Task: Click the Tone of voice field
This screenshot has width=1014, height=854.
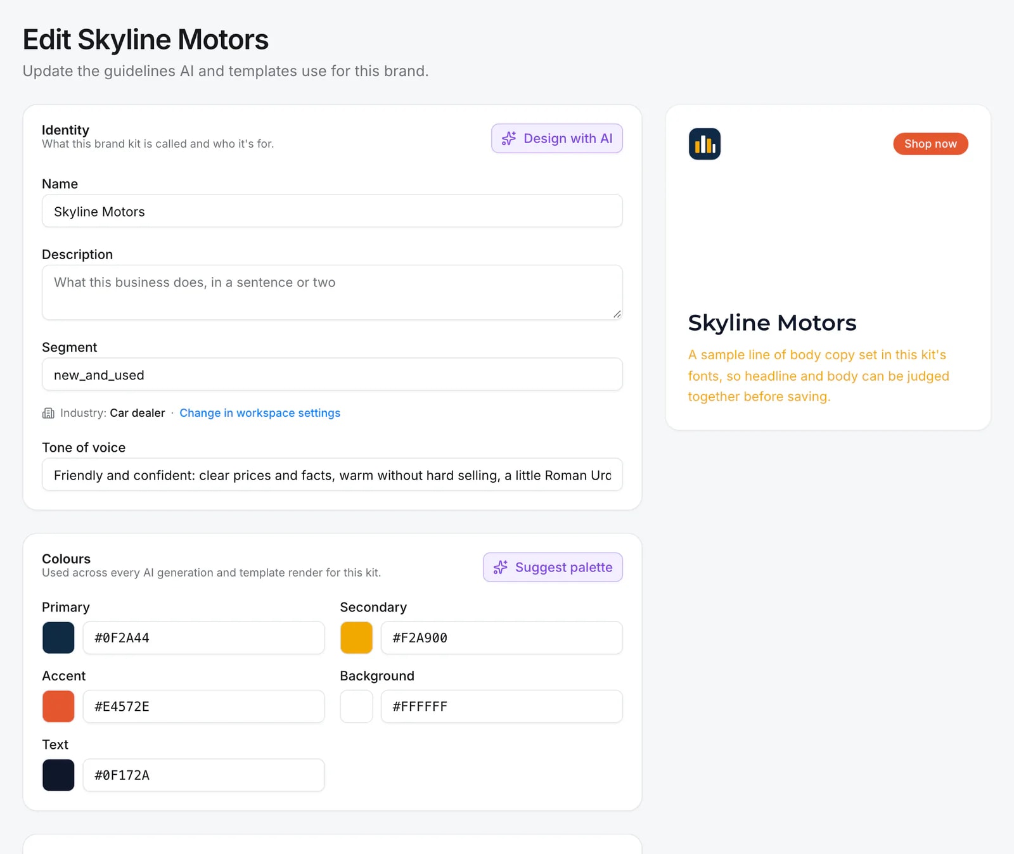Action: coord(332,475)
